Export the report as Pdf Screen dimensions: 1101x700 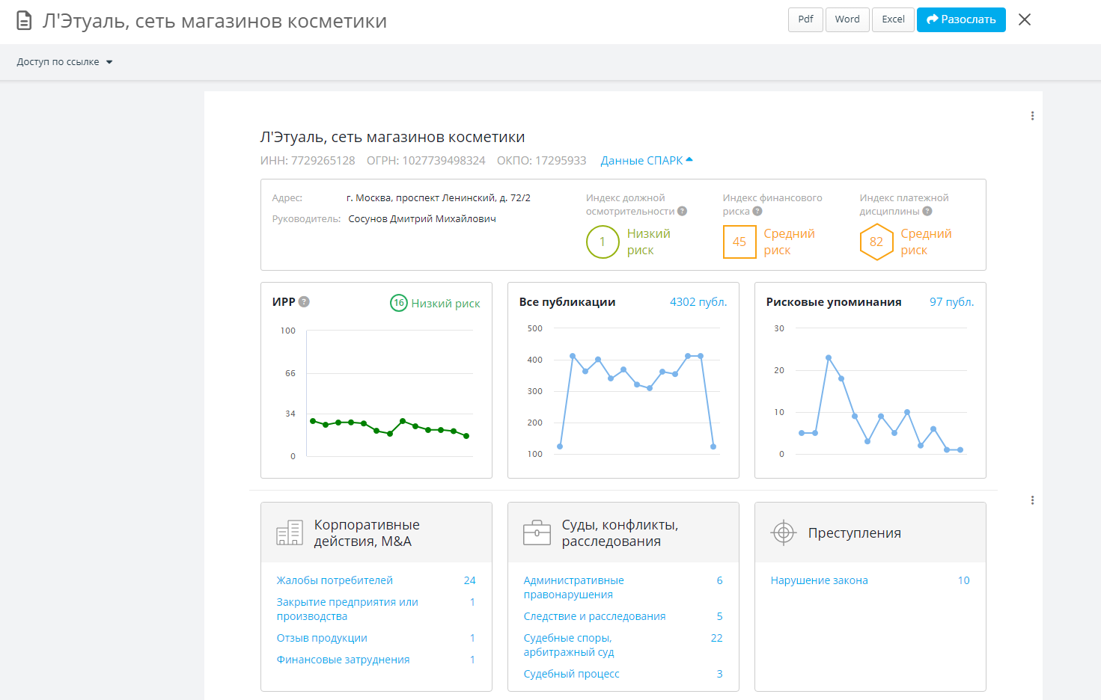pyautogui.click(x=805, y=19)
